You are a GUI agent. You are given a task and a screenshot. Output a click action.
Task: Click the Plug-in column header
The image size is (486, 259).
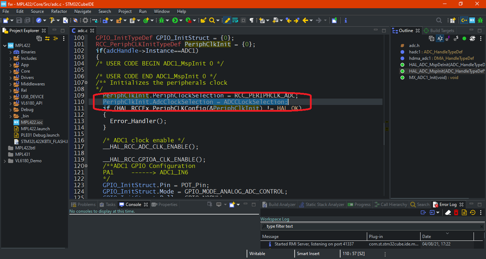(393, 237)
